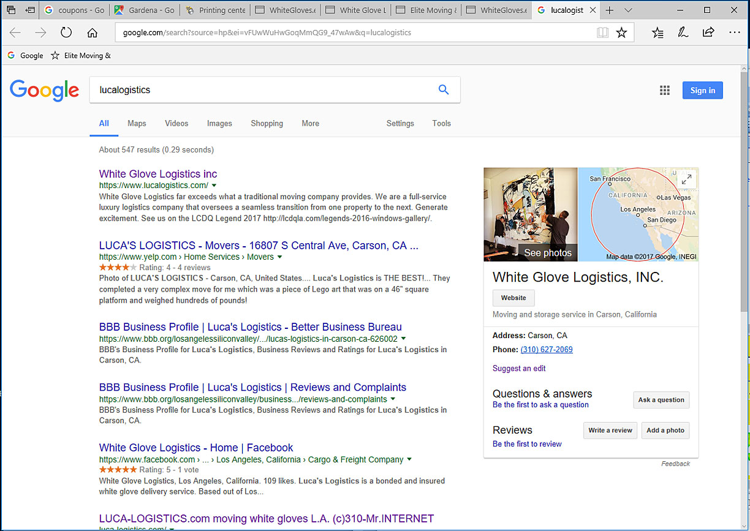Screen dimensions: 750x531
Task: Expand arrow beside facebook.com Cargo & Freight URL
Action: (x=409, y=459)
